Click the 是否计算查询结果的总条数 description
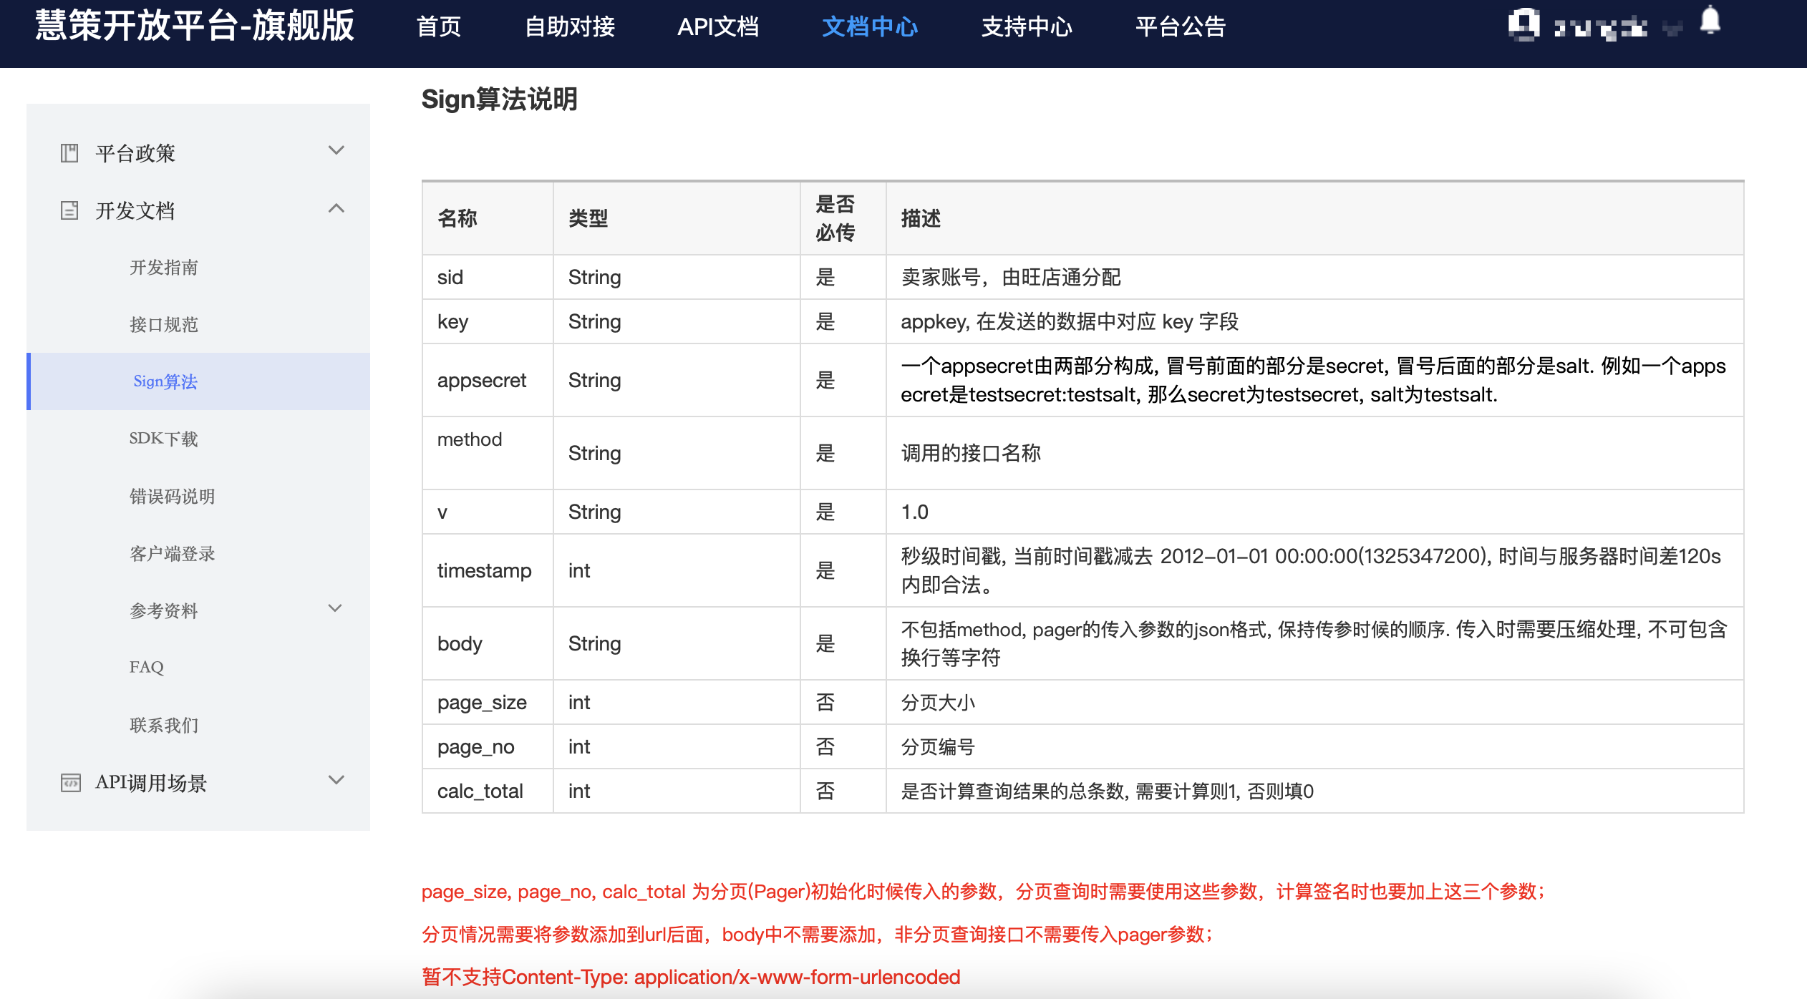 pos(1108,791)
